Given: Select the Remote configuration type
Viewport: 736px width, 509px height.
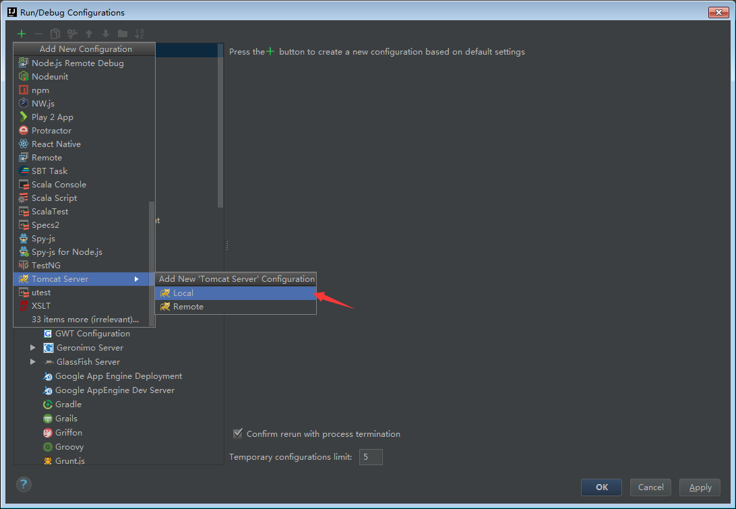Looking at the screenshot, I should point(81,157).
